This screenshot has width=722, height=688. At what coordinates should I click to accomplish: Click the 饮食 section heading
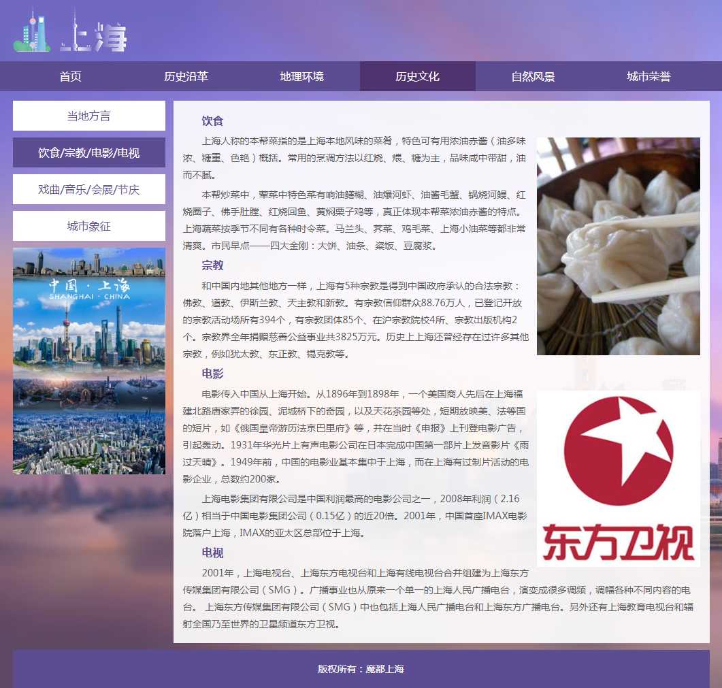[212, 121]
